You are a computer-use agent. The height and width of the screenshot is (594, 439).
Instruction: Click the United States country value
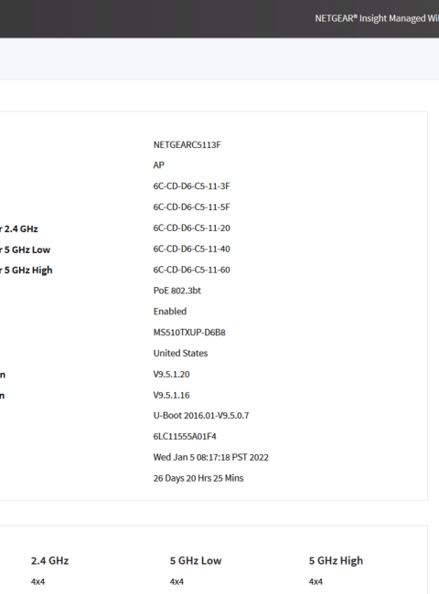pyautogui.click(x=180, y=353)
